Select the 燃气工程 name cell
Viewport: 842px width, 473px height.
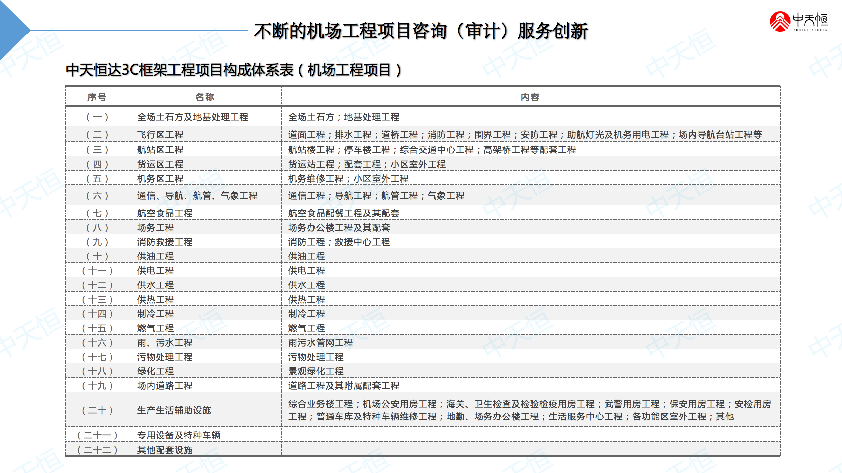tap(156, 328)
